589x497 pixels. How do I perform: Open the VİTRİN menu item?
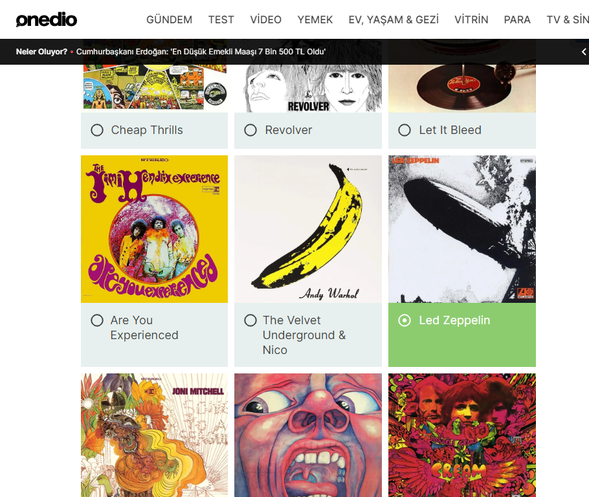pyautogui.click(x=471, y=19)
